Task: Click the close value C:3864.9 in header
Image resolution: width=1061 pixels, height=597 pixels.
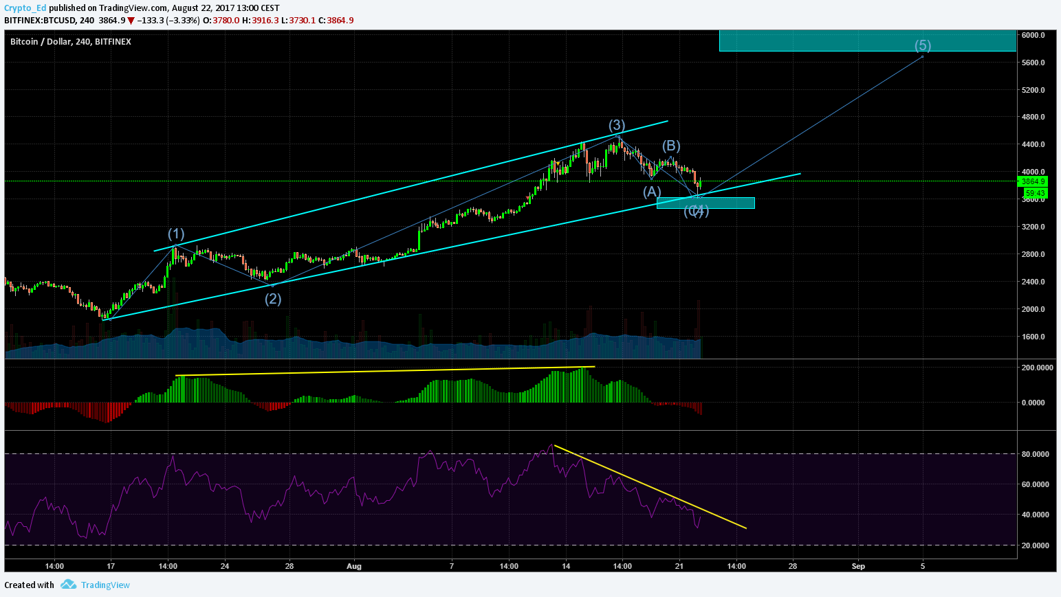Action: [x=336, y=21]
